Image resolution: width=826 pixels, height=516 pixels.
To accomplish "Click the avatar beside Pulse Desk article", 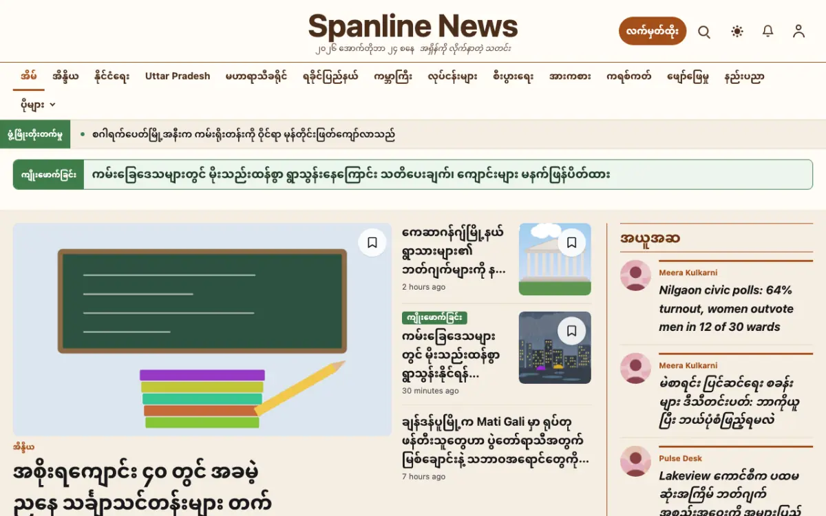I will (635, 461).
